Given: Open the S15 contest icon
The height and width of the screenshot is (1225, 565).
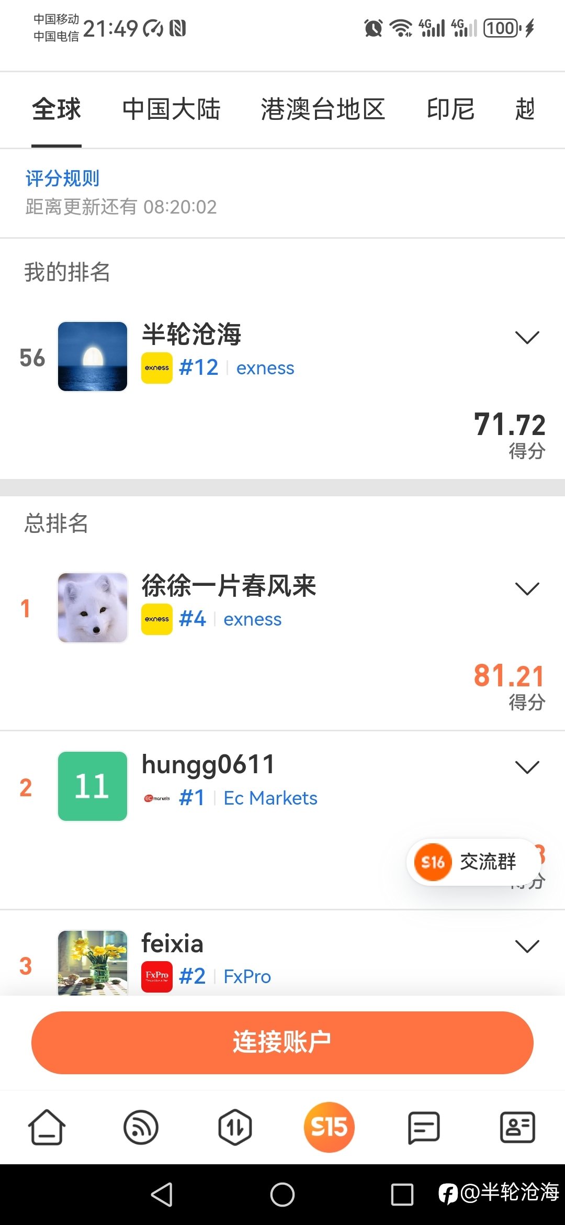Looking at the screenshot, I should click(x=329, y=1127).
